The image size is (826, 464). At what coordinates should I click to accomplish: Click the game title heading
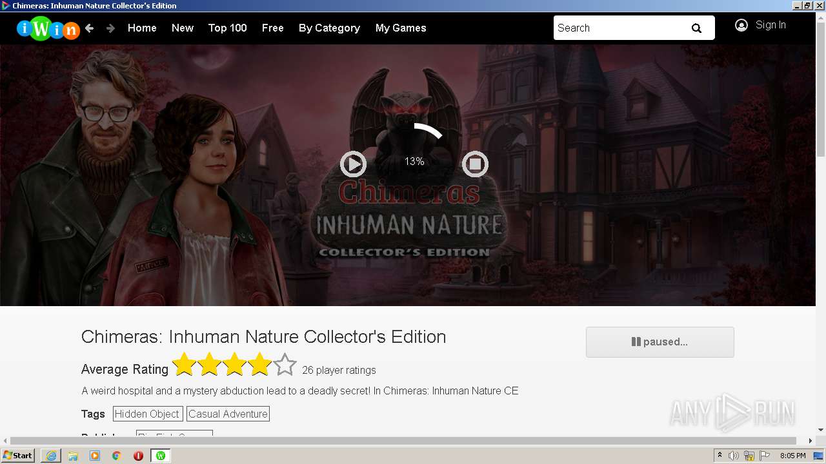click(x=263, y=336)
